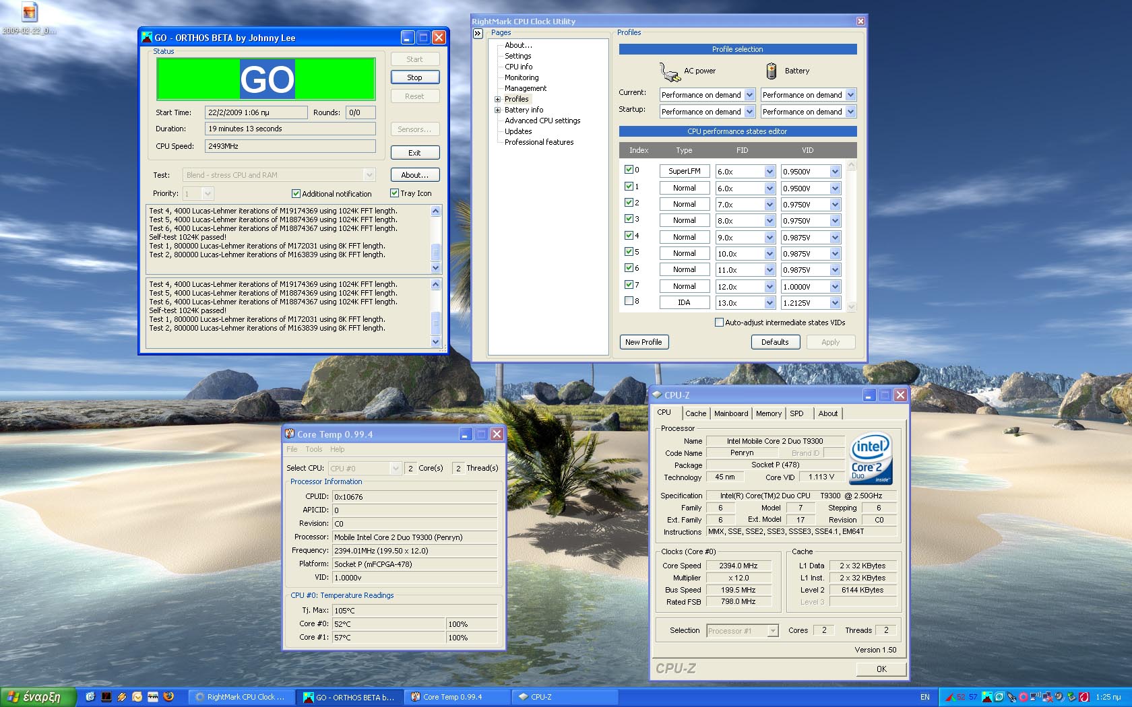This screenshot has width=1132, height=707.
Task: Open the Current AC power profile dropdown
Action: tap(749, 95)
